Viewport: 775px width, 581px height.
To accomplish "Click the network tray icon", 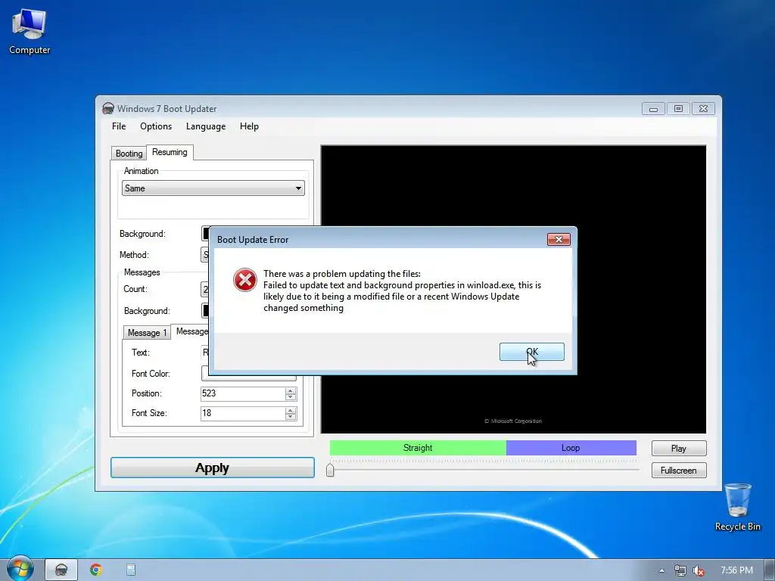I will 680,570.
